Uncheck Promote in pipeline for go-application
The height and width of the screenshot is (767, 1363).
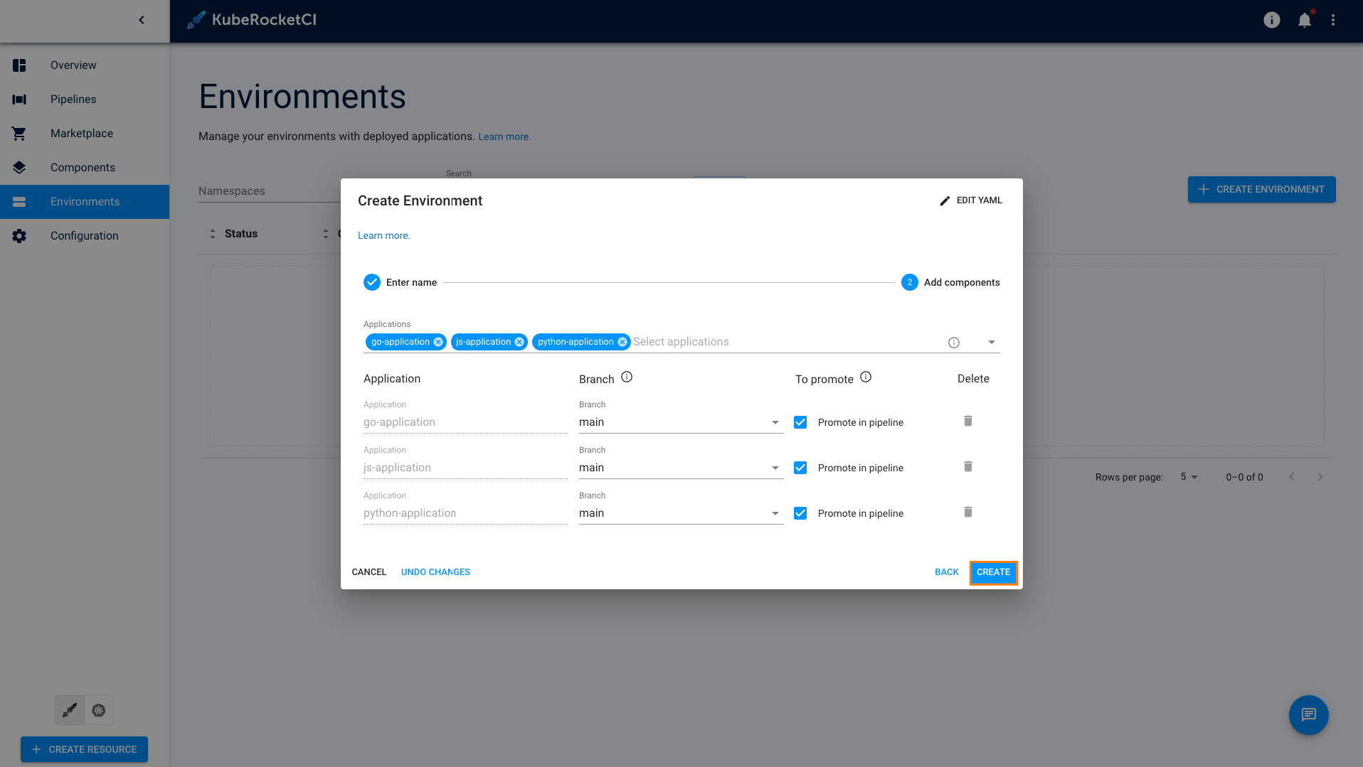[800, 422]
